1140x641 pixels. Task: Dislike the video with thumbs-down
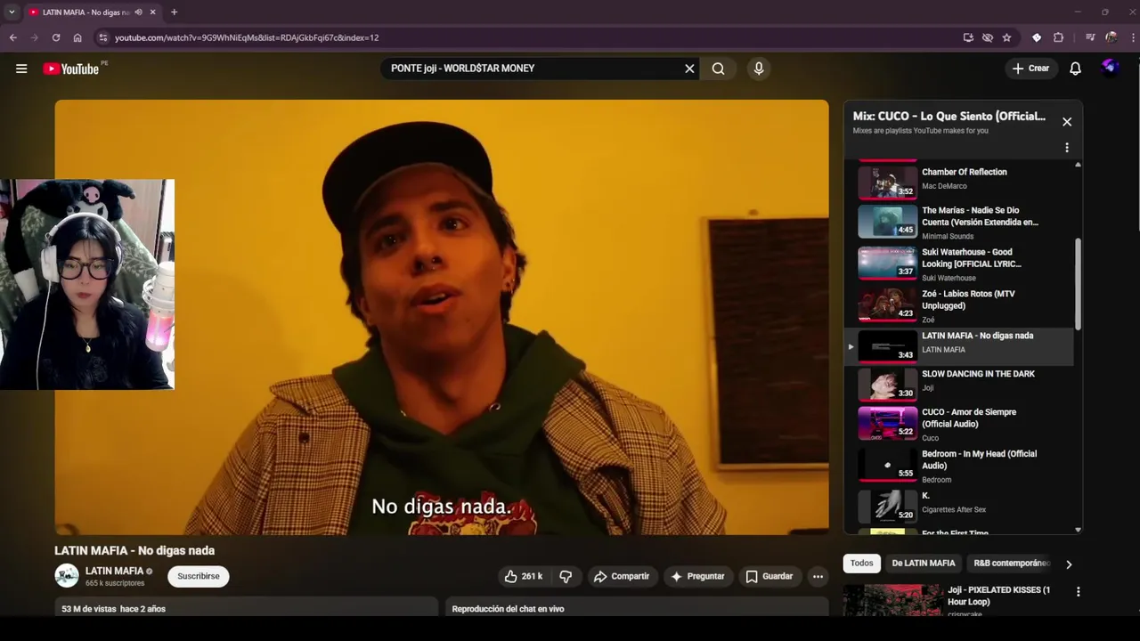566,577
